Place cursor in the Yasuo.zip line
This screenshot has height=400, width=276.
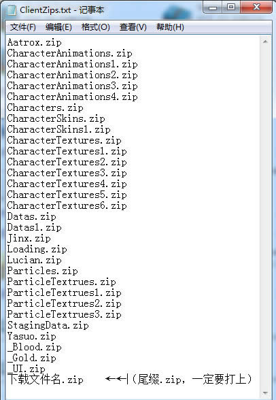click(31, 336)
